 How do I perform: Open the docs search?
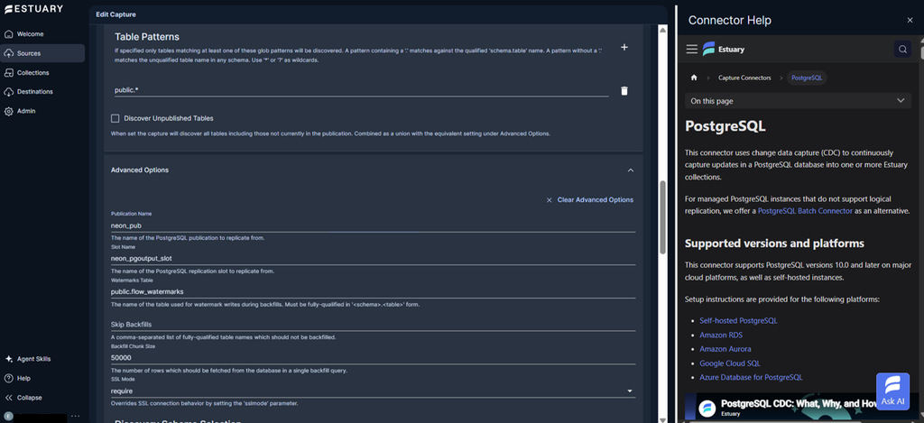[902, 49]
